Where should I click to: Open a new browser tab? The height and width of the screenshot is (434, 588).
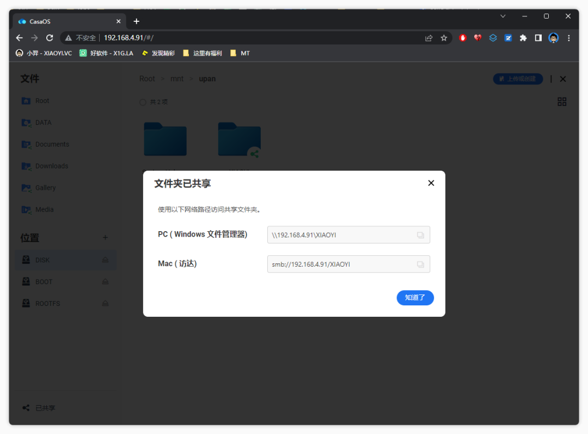136,21
